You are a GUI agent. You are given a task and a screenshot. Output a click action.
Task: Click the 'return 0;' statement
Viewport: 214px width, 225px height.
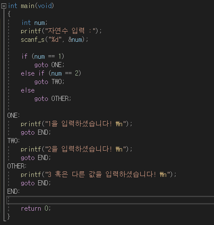coord(36,209)
